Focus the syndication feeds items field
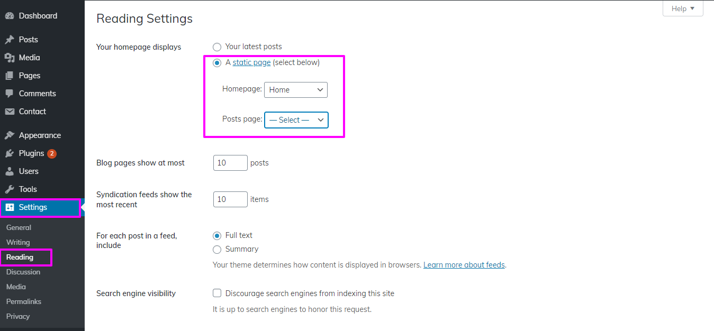Image resolution: width=714 pixels, height=331 pixels. tap(230, 199)
